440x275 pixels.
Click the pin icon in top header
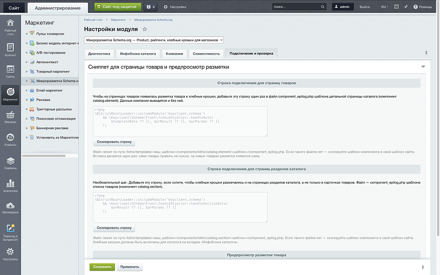pos(406,7)
